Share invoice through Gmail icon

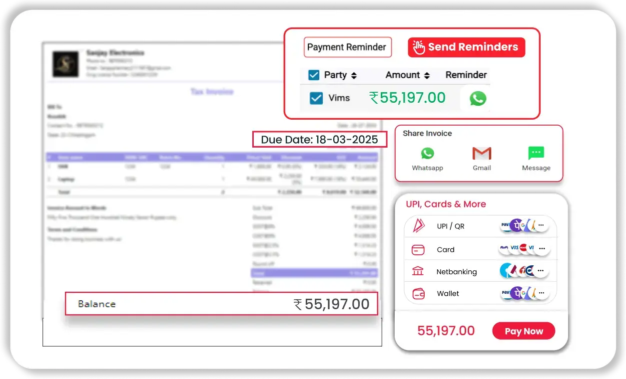click(482, 153)
